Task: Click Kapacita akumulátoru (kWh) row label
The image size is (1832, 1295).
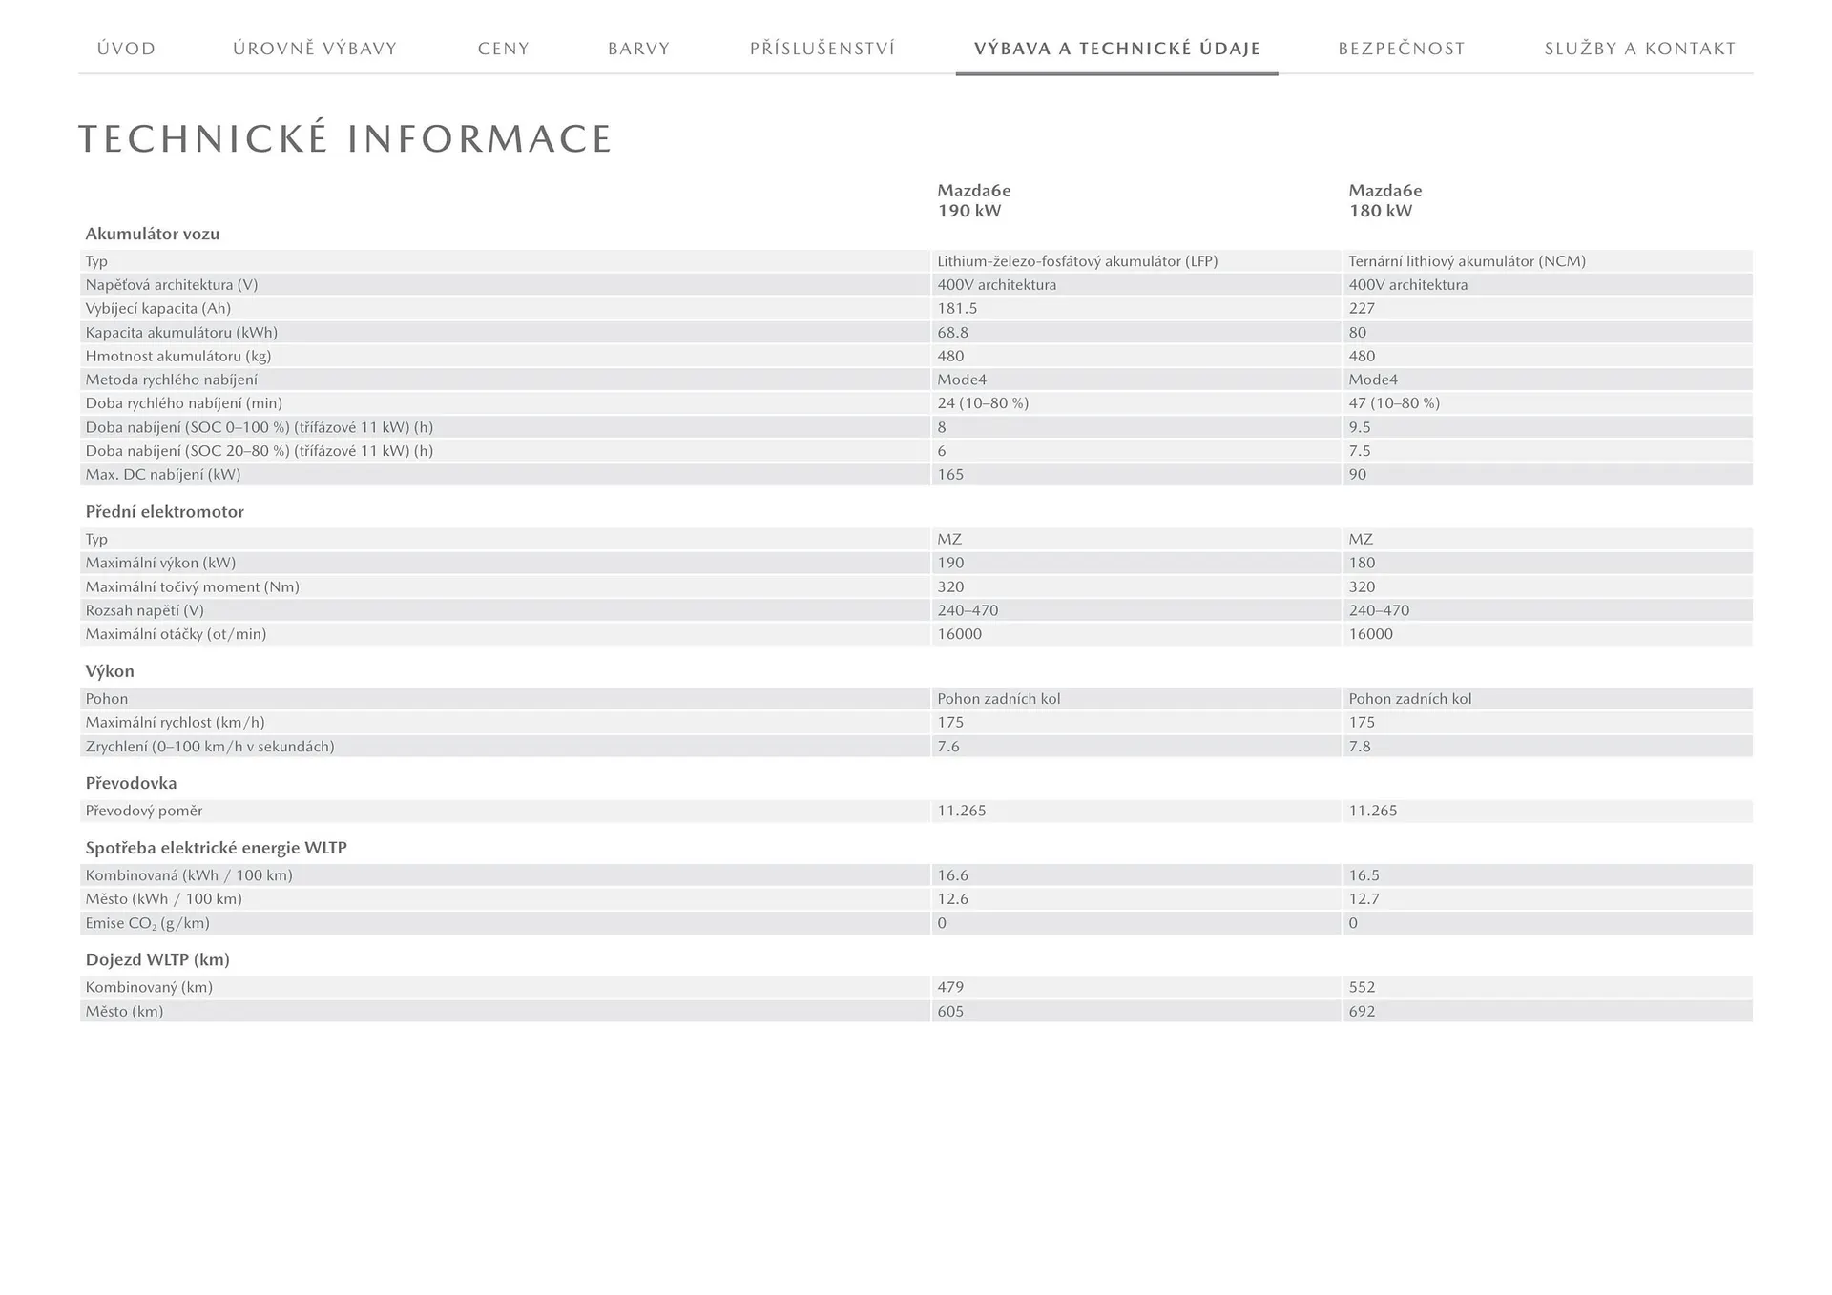Action: pos(181,333)
